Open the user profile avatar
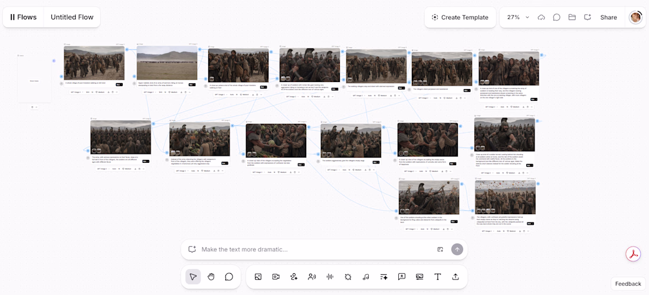The width and height of the screenshot is (649, 295). 635,17
